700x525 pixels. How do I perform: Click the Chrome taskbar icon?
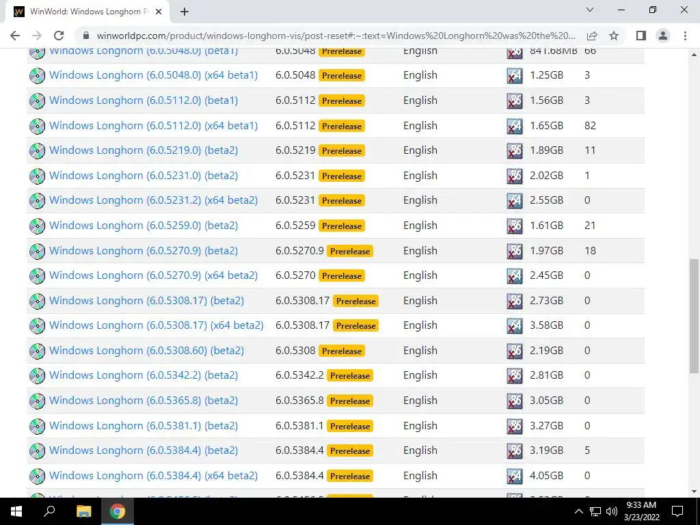pyautogui.click(x=118, y=511)
